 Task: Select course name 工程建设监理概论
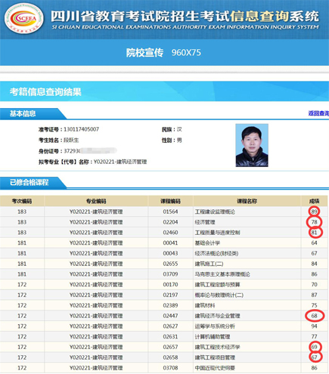point(215,212)
